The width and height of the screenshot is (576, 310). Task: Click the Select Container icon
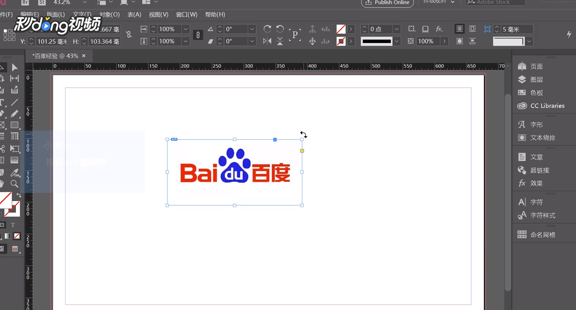click(x=313, y=29)
